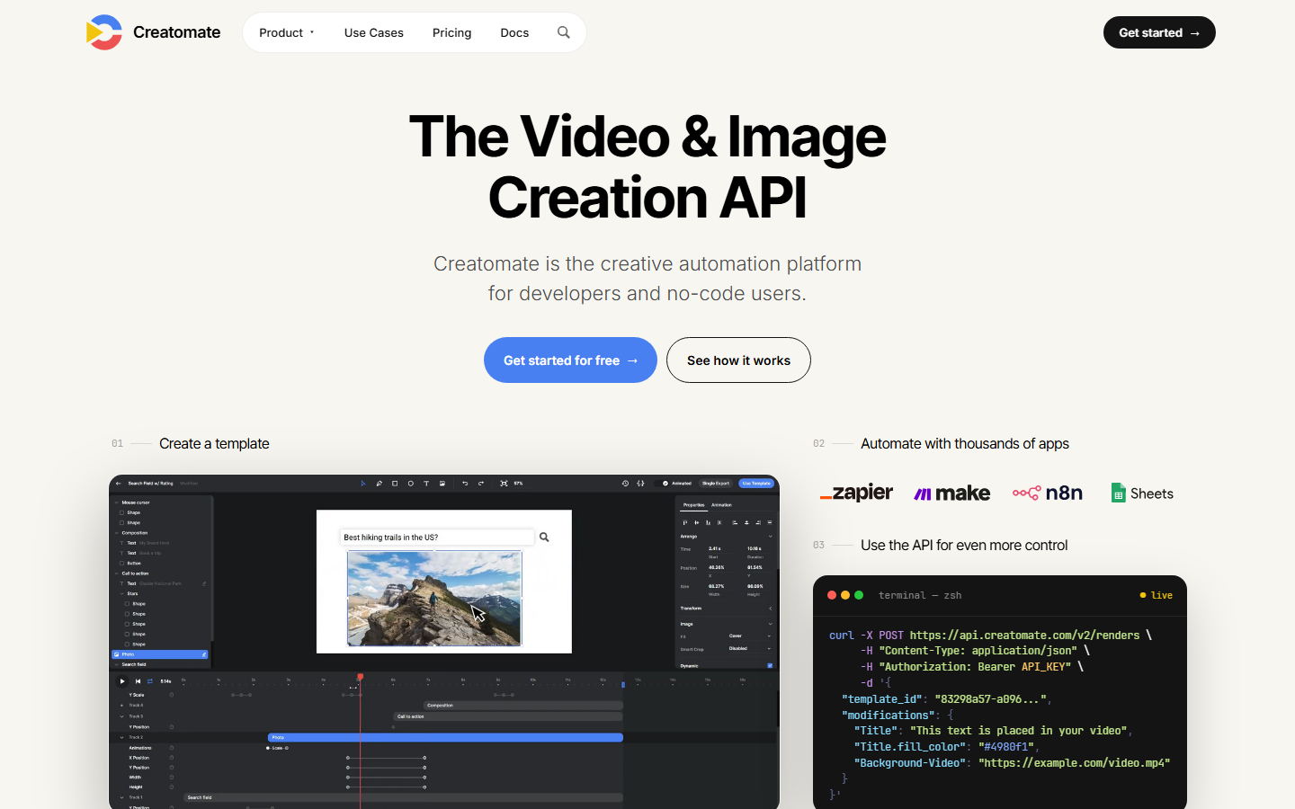Viewport: 1295px width, 809px height.
Task: Click the Creatomate logo icon
Action: 104,32
